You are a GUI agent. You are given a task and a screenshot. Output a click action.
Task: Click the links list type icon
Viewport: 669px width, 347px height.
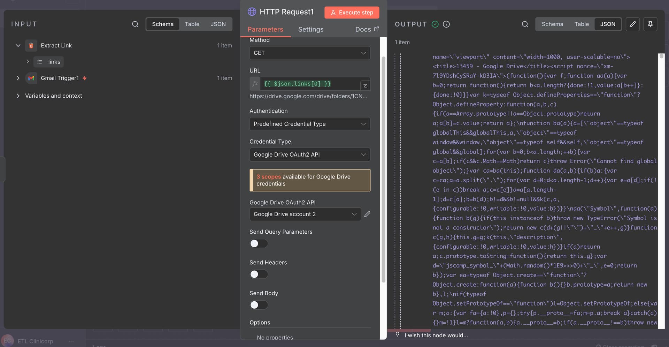pos(40,62)
